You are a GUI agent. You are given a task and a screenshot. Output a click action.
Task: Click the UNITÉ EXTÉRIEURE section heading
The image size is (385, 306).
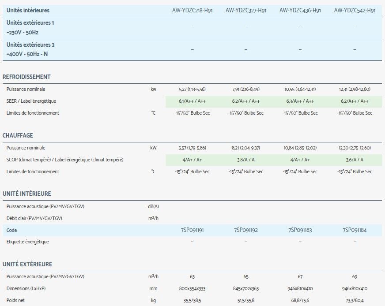27,264
